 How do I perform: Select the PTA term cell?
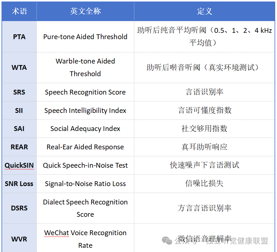tap(19, 37)
